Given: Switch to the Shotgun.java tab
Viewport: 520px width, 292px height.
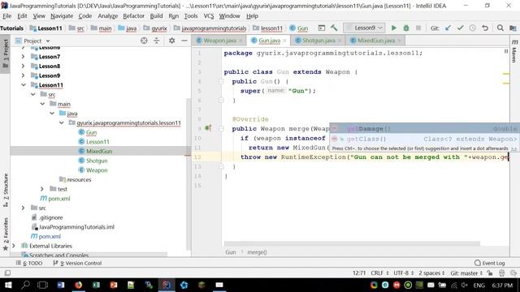Looking at the screenshot, I should pyautogui.click(x=318, y=41).
